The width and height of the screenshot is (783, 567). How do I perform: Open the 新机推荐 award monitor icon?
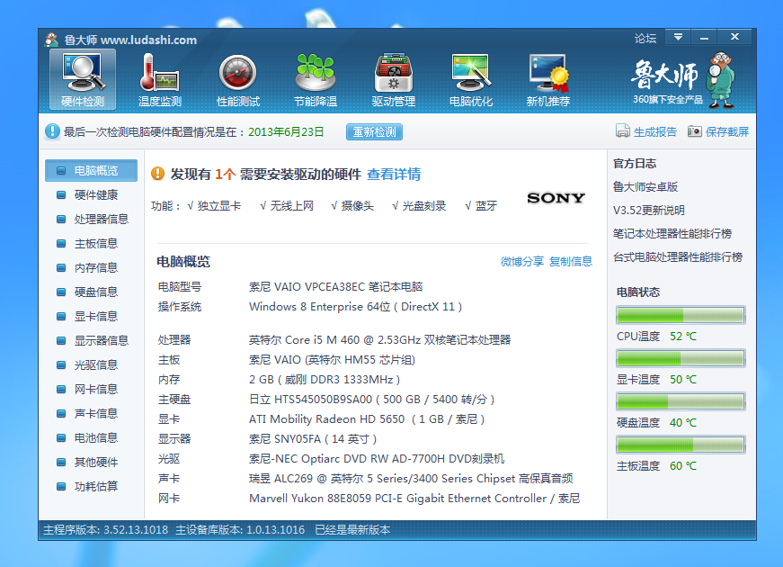[547, 80]
